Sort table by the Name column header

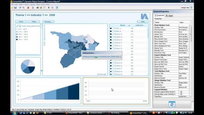click(122, 25)
